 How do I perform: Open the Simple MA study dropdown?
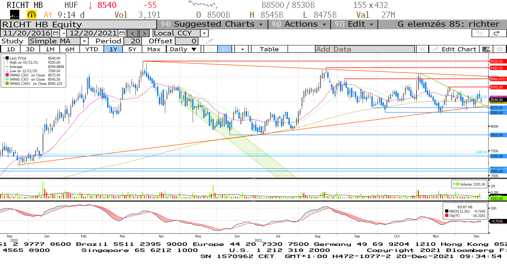pos(84,41)
